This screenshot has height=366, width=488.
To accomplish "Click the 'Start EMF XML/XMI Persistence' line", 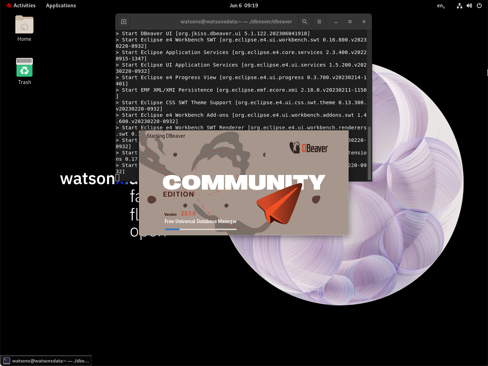I will coord(241,93).
